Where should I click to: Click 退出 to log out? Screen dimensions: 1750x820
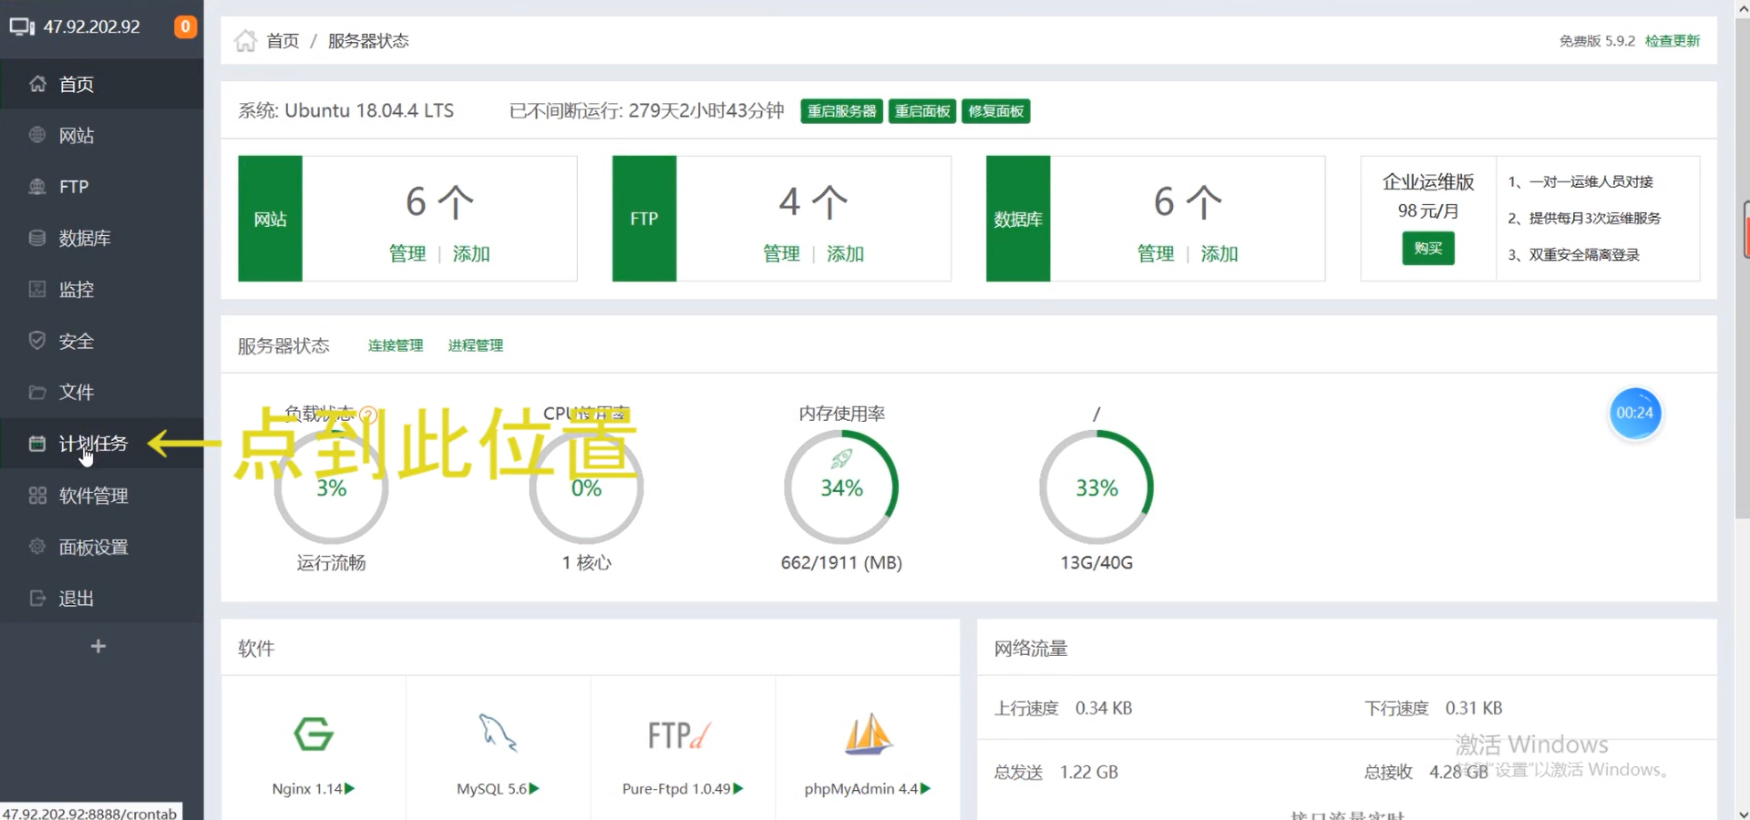(101, 599)
